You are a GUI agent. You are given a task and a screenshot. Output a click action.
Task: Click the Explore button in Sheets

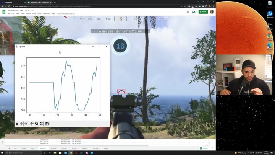[x=204, y=148]
